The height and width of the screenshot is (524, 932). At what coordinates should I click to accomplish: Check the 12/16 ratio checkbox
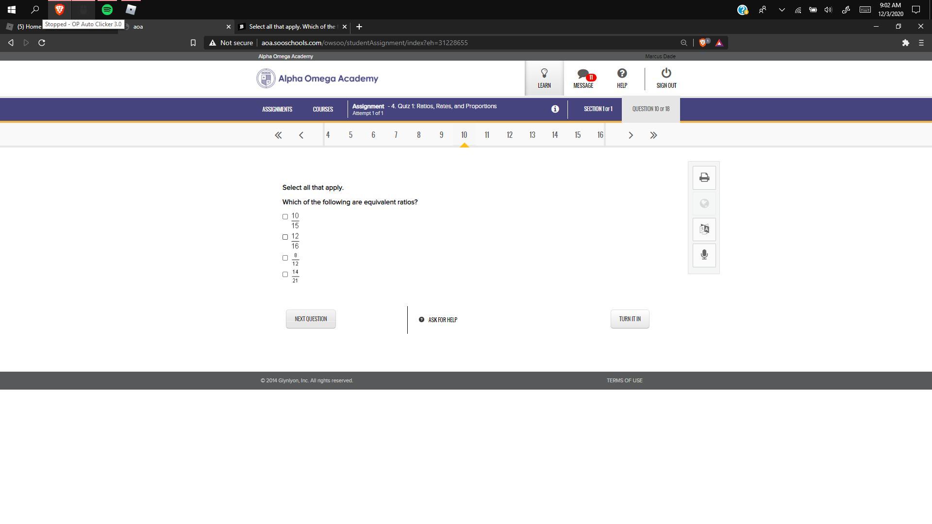tap(285, 237)
